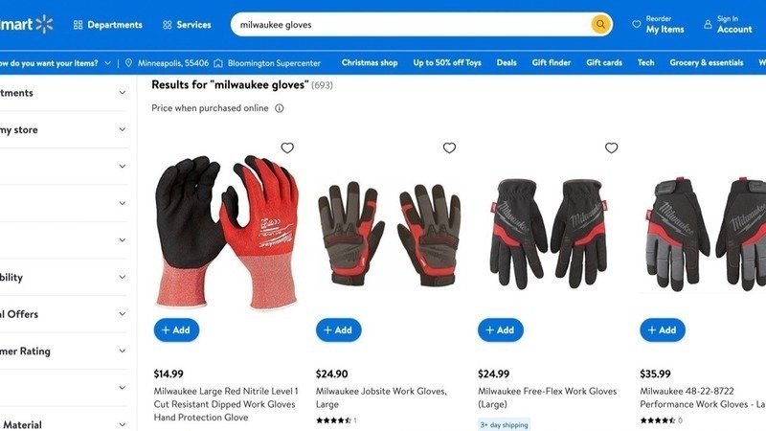Viewport: 766px width, 431px height.
Task: Click info icon beside Price when purchased online
Action: pyautogui.click(x=279, y=108)
